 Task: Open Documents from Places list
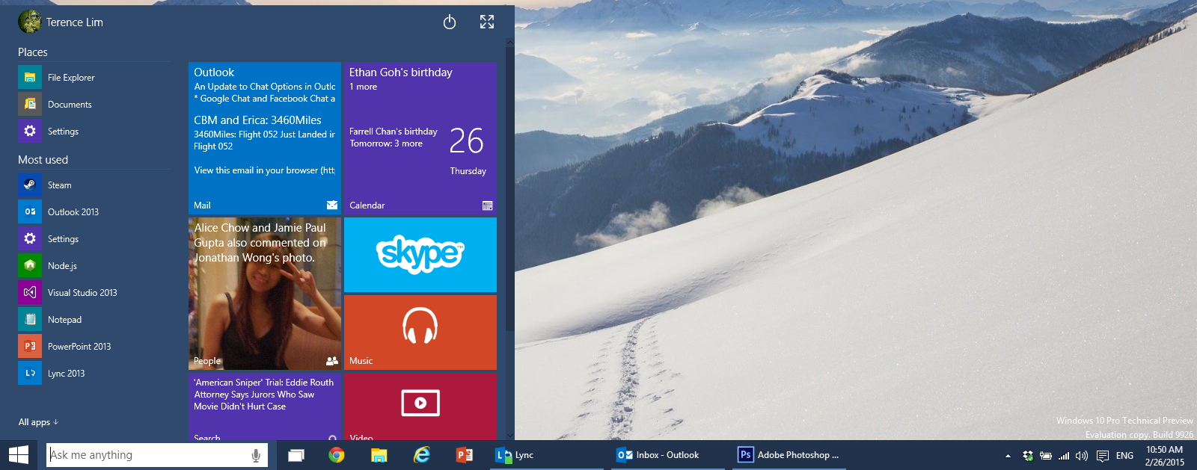point(94,105)
